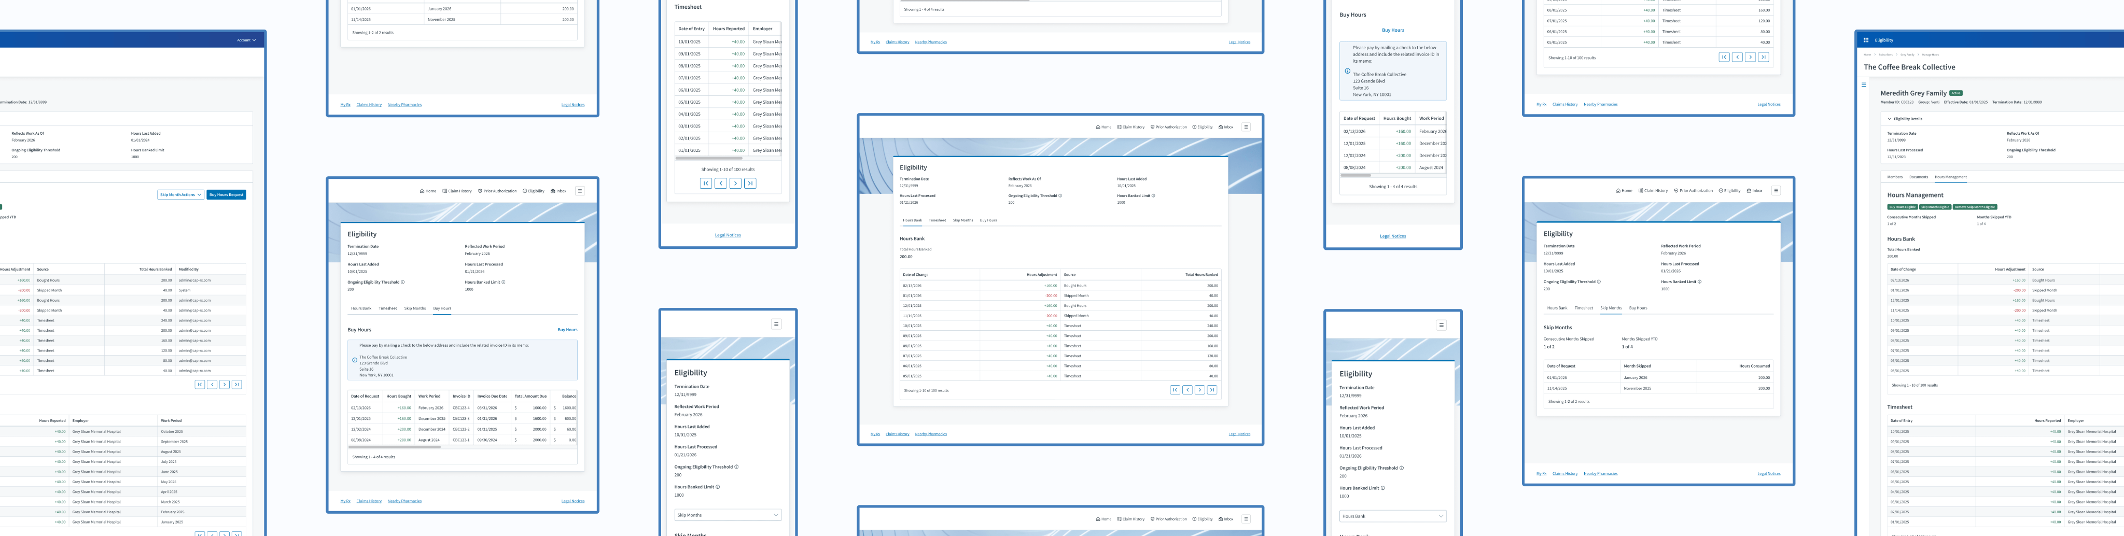Select the Members tab
The height and width of the screenshot is (536, 2124).
click(1895, 177)
